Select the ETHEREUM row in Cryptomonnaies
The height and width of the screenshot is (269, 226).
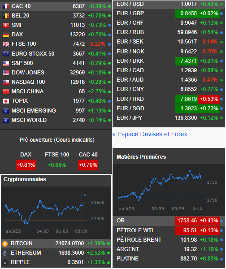coord(56,253)
